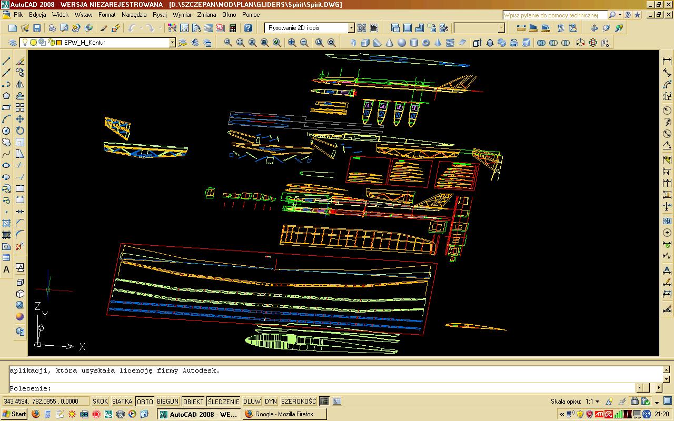Click the 3D Sphere modeling icon
Image resolution: width=674 pixels, height=421 pixels.
pos(401,43)
